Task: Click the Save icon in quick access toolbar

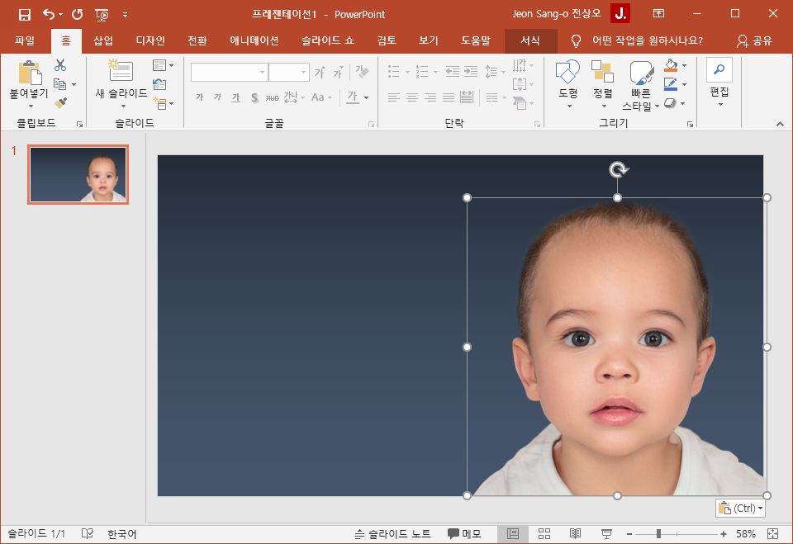Action: pos(24,14)
